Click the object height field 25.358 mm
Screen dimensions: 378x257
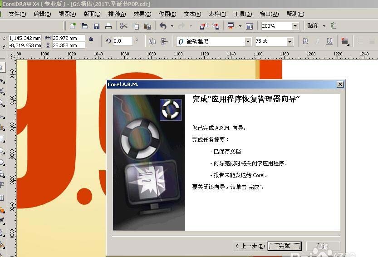[69, 45]
